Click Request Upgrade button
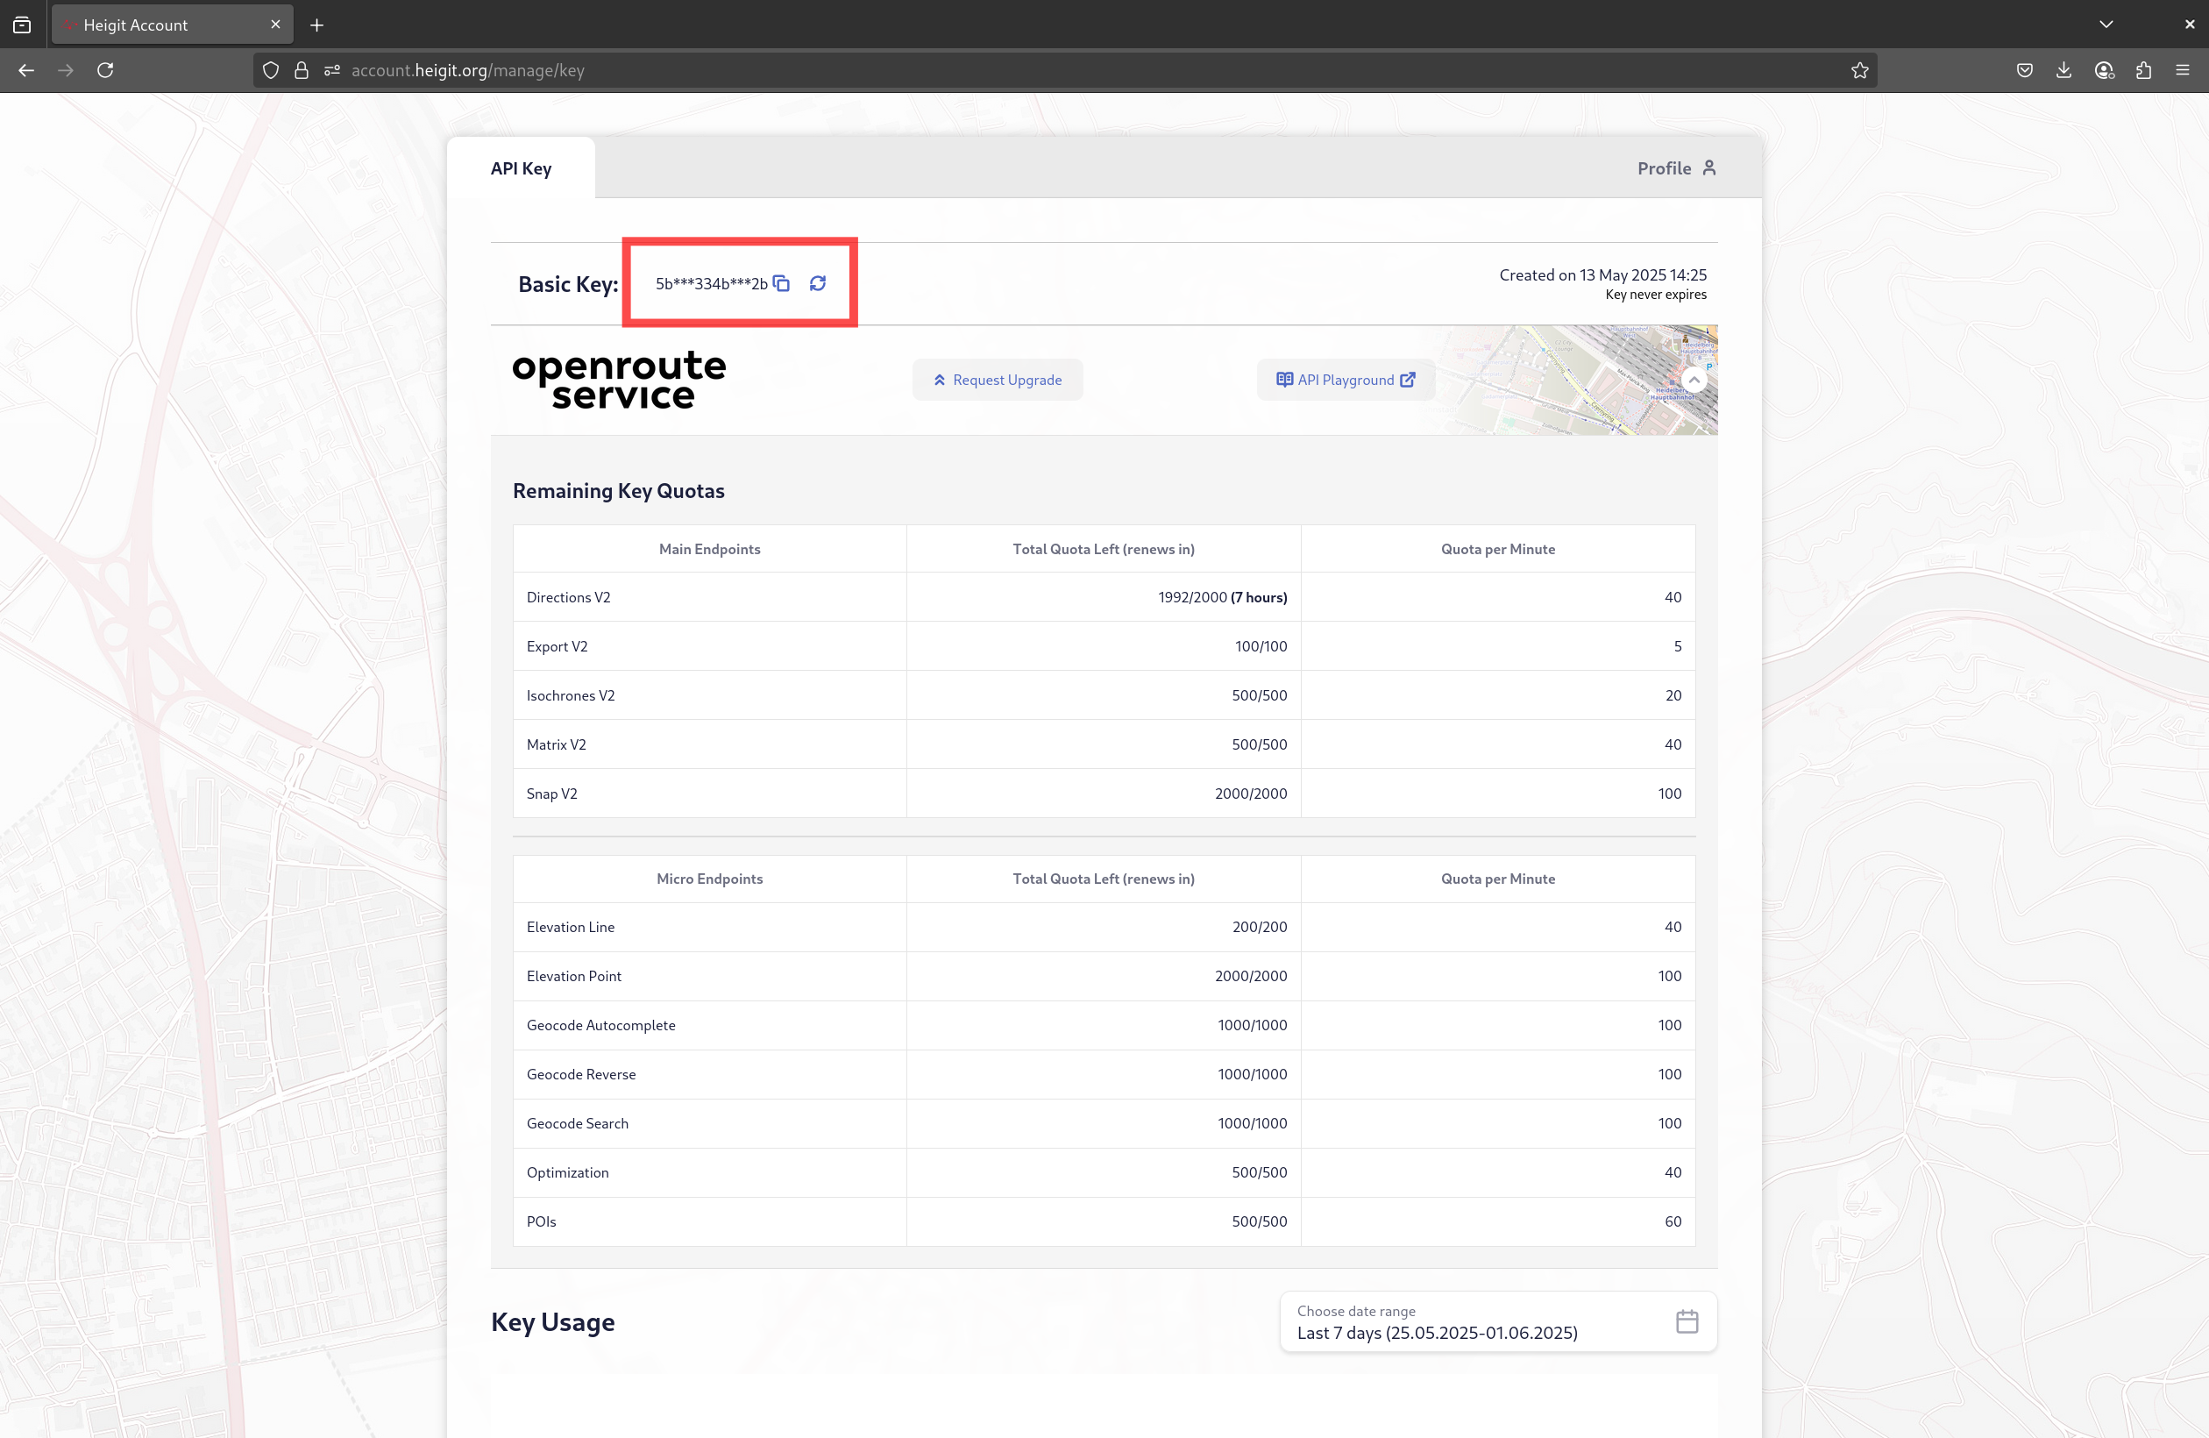This screenshot has width=2209, height=1438. pos(997,380)
